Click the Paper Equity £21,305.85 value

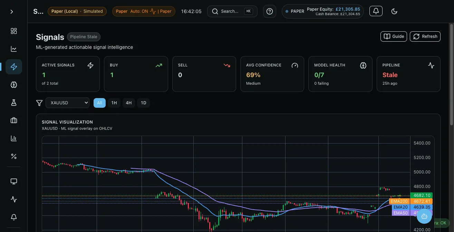(348, 9)
